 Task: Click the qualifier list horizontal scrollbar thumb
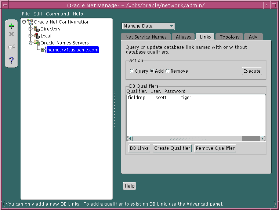coord(187,139)
